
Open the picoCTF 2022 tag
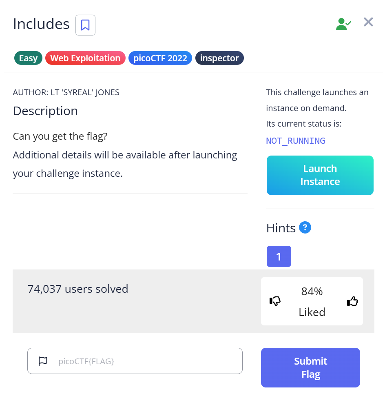[160, 58]
